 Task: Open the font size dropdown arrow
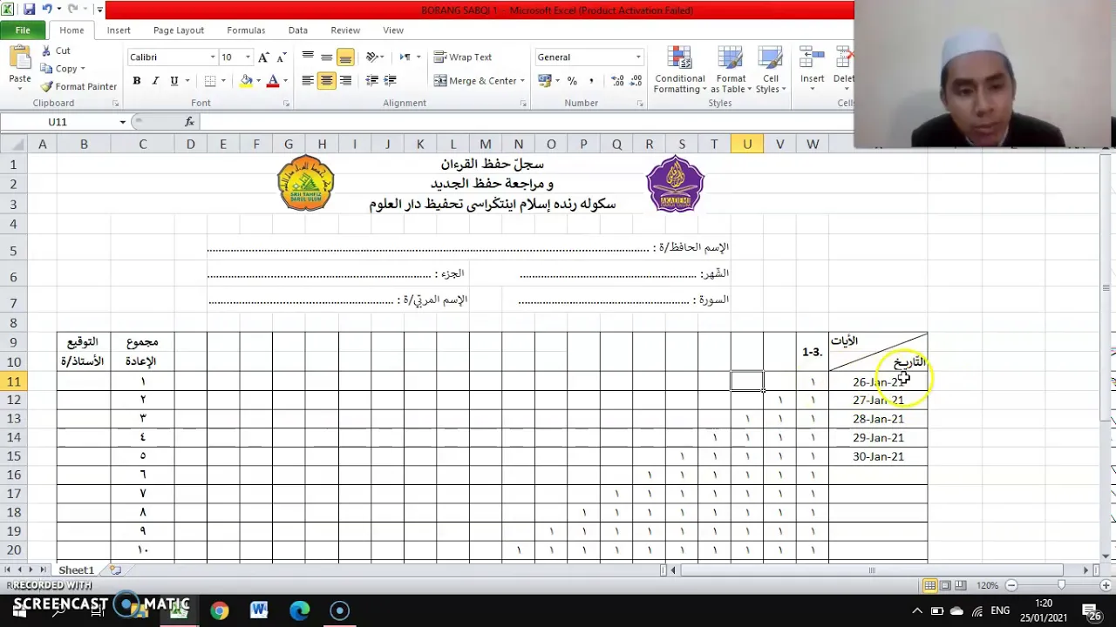coord(248,57)
